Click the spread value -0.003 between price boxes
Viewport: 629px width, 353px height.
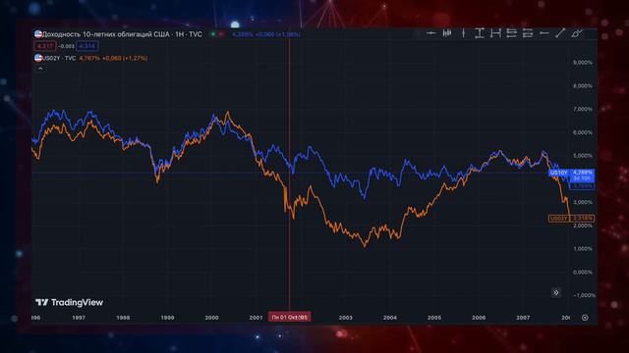(66, 46)
